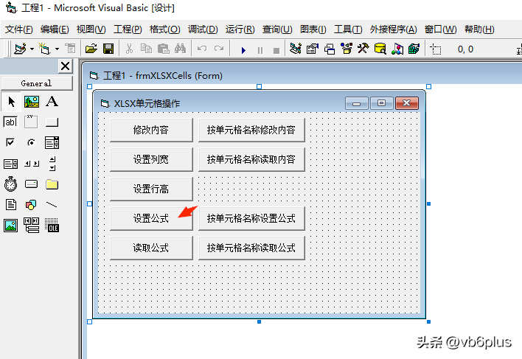The width and height of the screenshot is (522, 359).
Task: Select the Timer control tool
Action: point(10,184)
